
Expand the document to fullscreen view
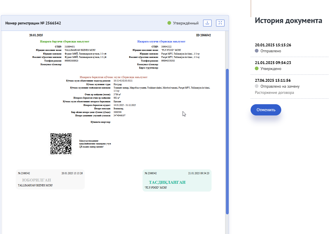(x=220, y=23)
